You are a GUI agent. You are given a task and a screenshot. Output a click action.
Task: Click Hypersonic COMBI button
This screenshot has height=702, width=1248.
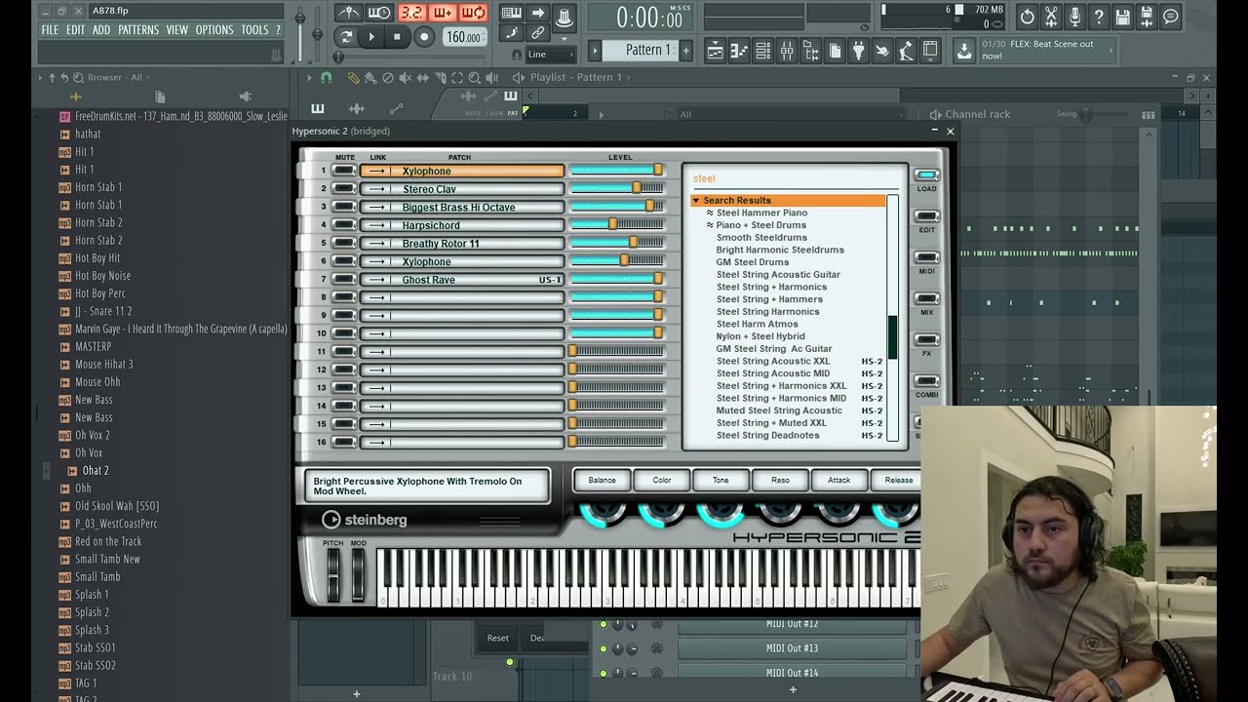pos(927,382)
